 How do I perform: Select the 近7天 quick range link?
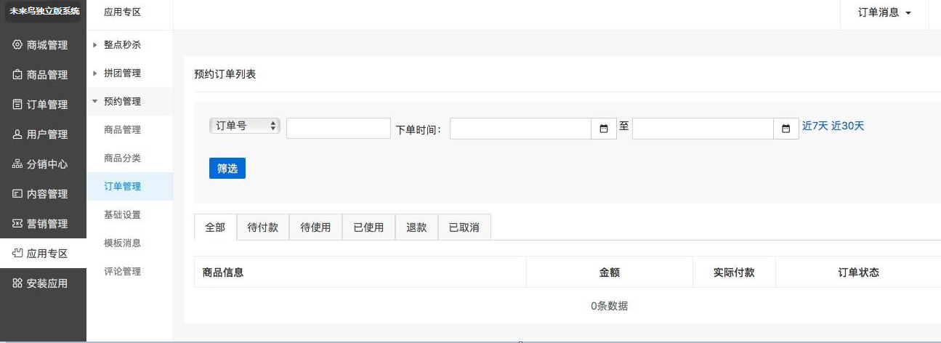tap(815, 126)
